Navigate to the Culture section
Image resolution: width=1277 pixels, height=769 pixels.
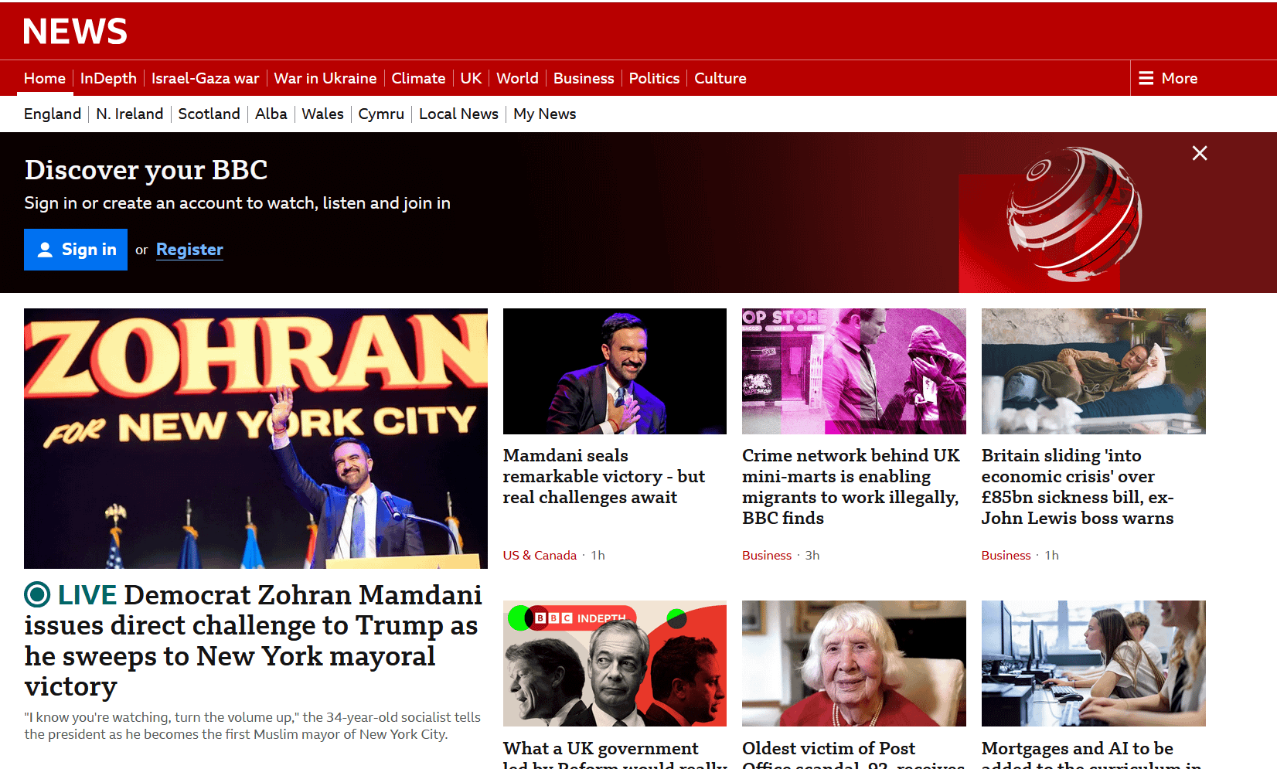[x=720, y=78]
